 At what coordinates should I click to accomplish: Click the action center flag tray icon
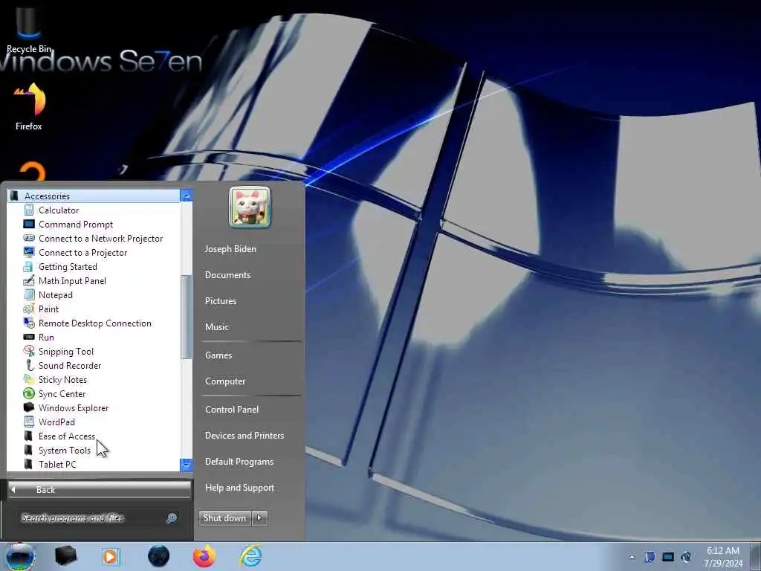[x=650, y=557]
